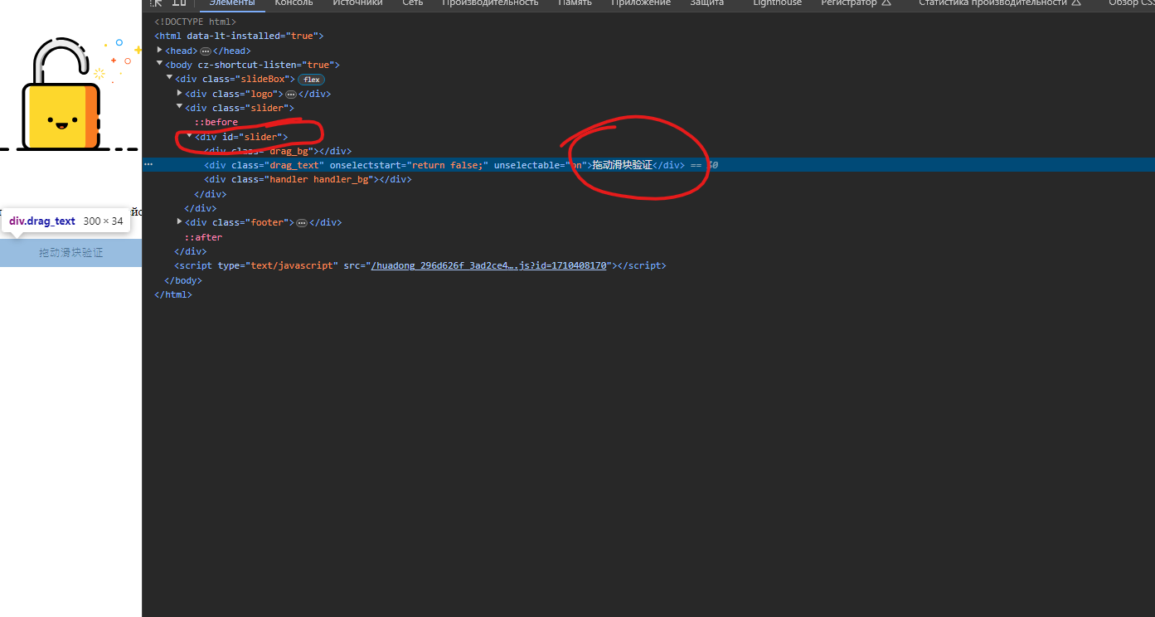Select the handler handler_bg div row

click(x=308, y=179)
